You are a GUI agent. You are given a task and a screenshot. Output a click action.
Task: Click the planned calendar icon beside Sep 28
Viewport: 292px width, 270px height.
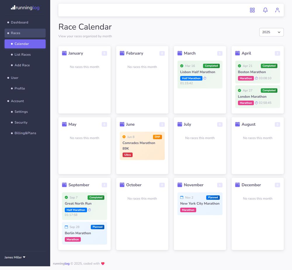(x=66, y=227)
